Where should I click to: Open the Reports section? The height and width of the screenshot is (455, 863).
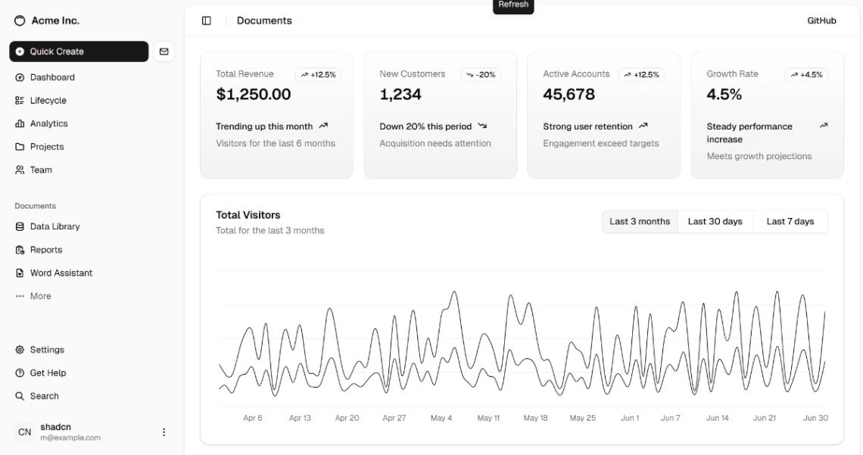44,250
